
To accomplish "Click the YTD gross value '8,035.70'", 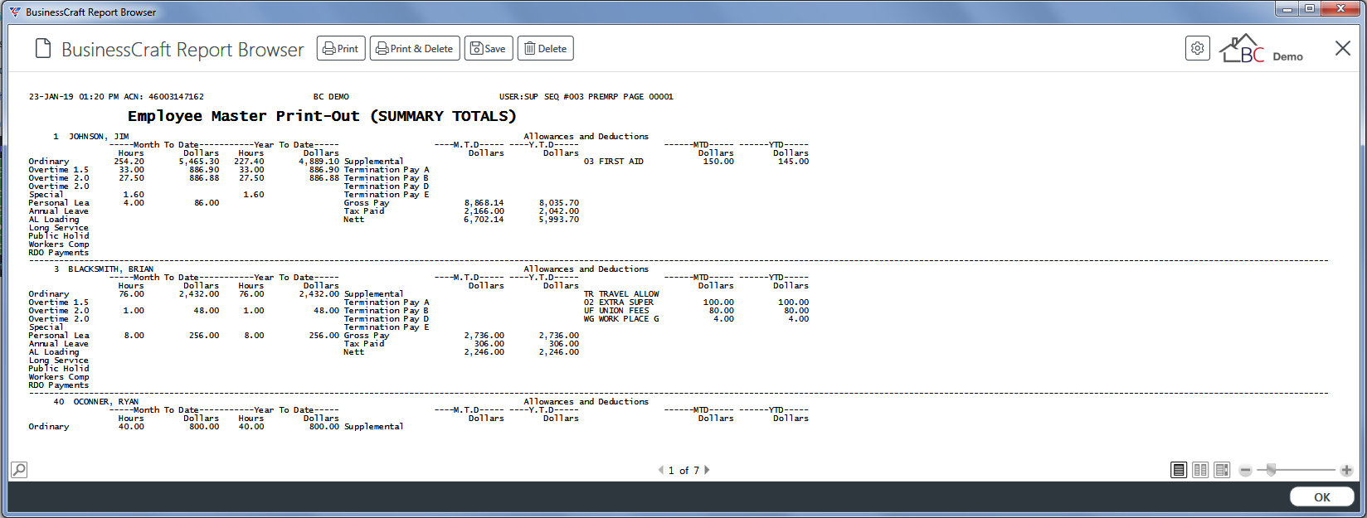I will [x=559, y=203].
